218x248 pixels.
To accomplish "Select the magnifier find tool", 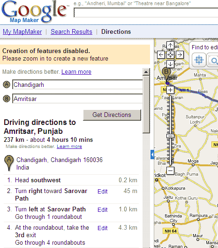I will pyautogui.click(x=213, y=60).
